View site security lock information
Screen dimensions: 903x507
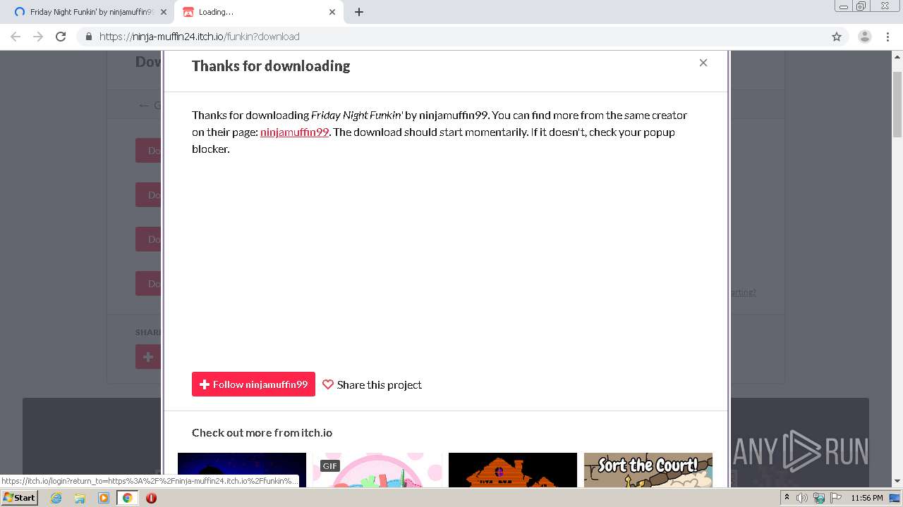(89, 37)
